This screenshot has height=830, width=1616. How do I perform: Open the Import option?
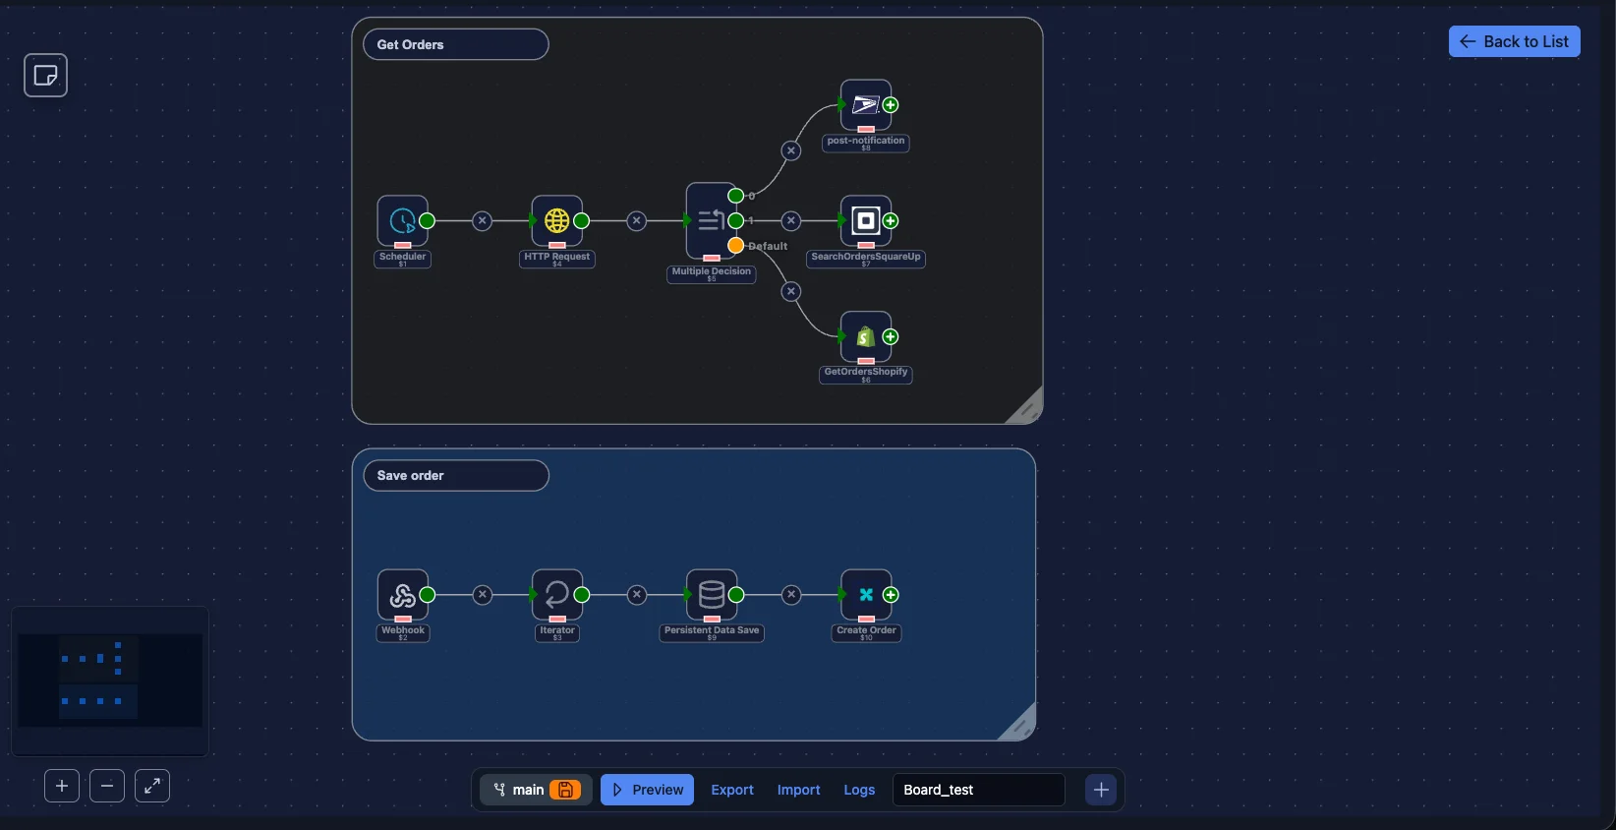coord(798,790)
